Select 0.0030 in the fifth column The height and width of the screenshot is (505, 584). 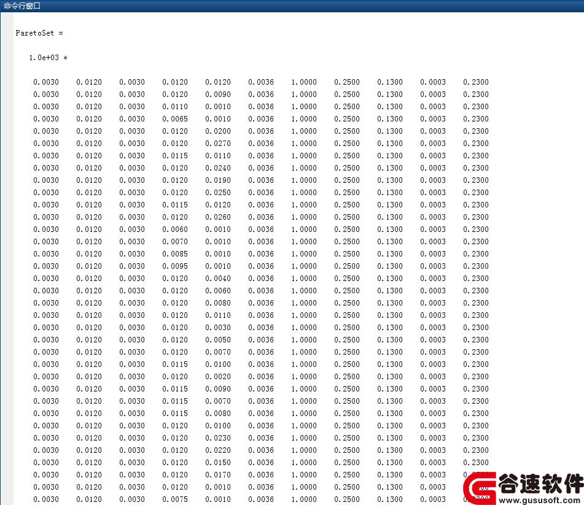click(218, 328)
